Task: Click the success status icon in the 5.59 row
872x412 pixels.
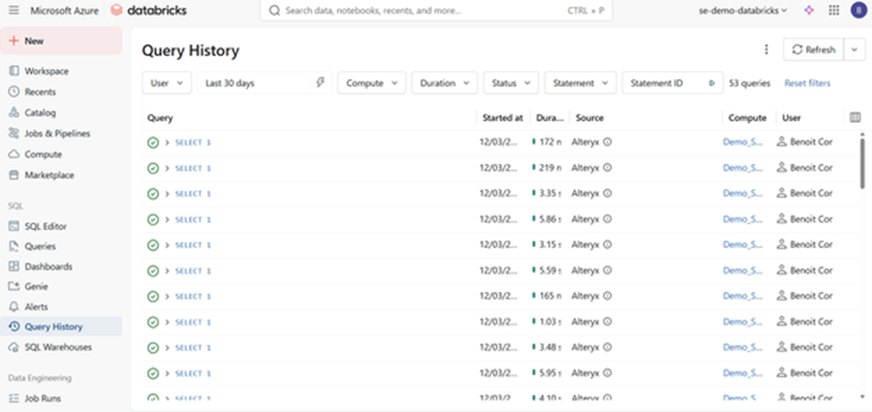Action: [153, 271]
